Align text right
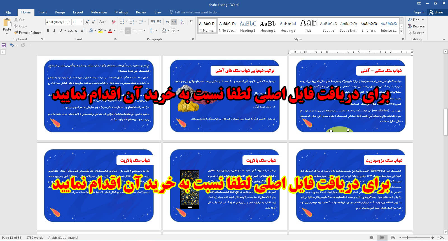 [134, 31]
